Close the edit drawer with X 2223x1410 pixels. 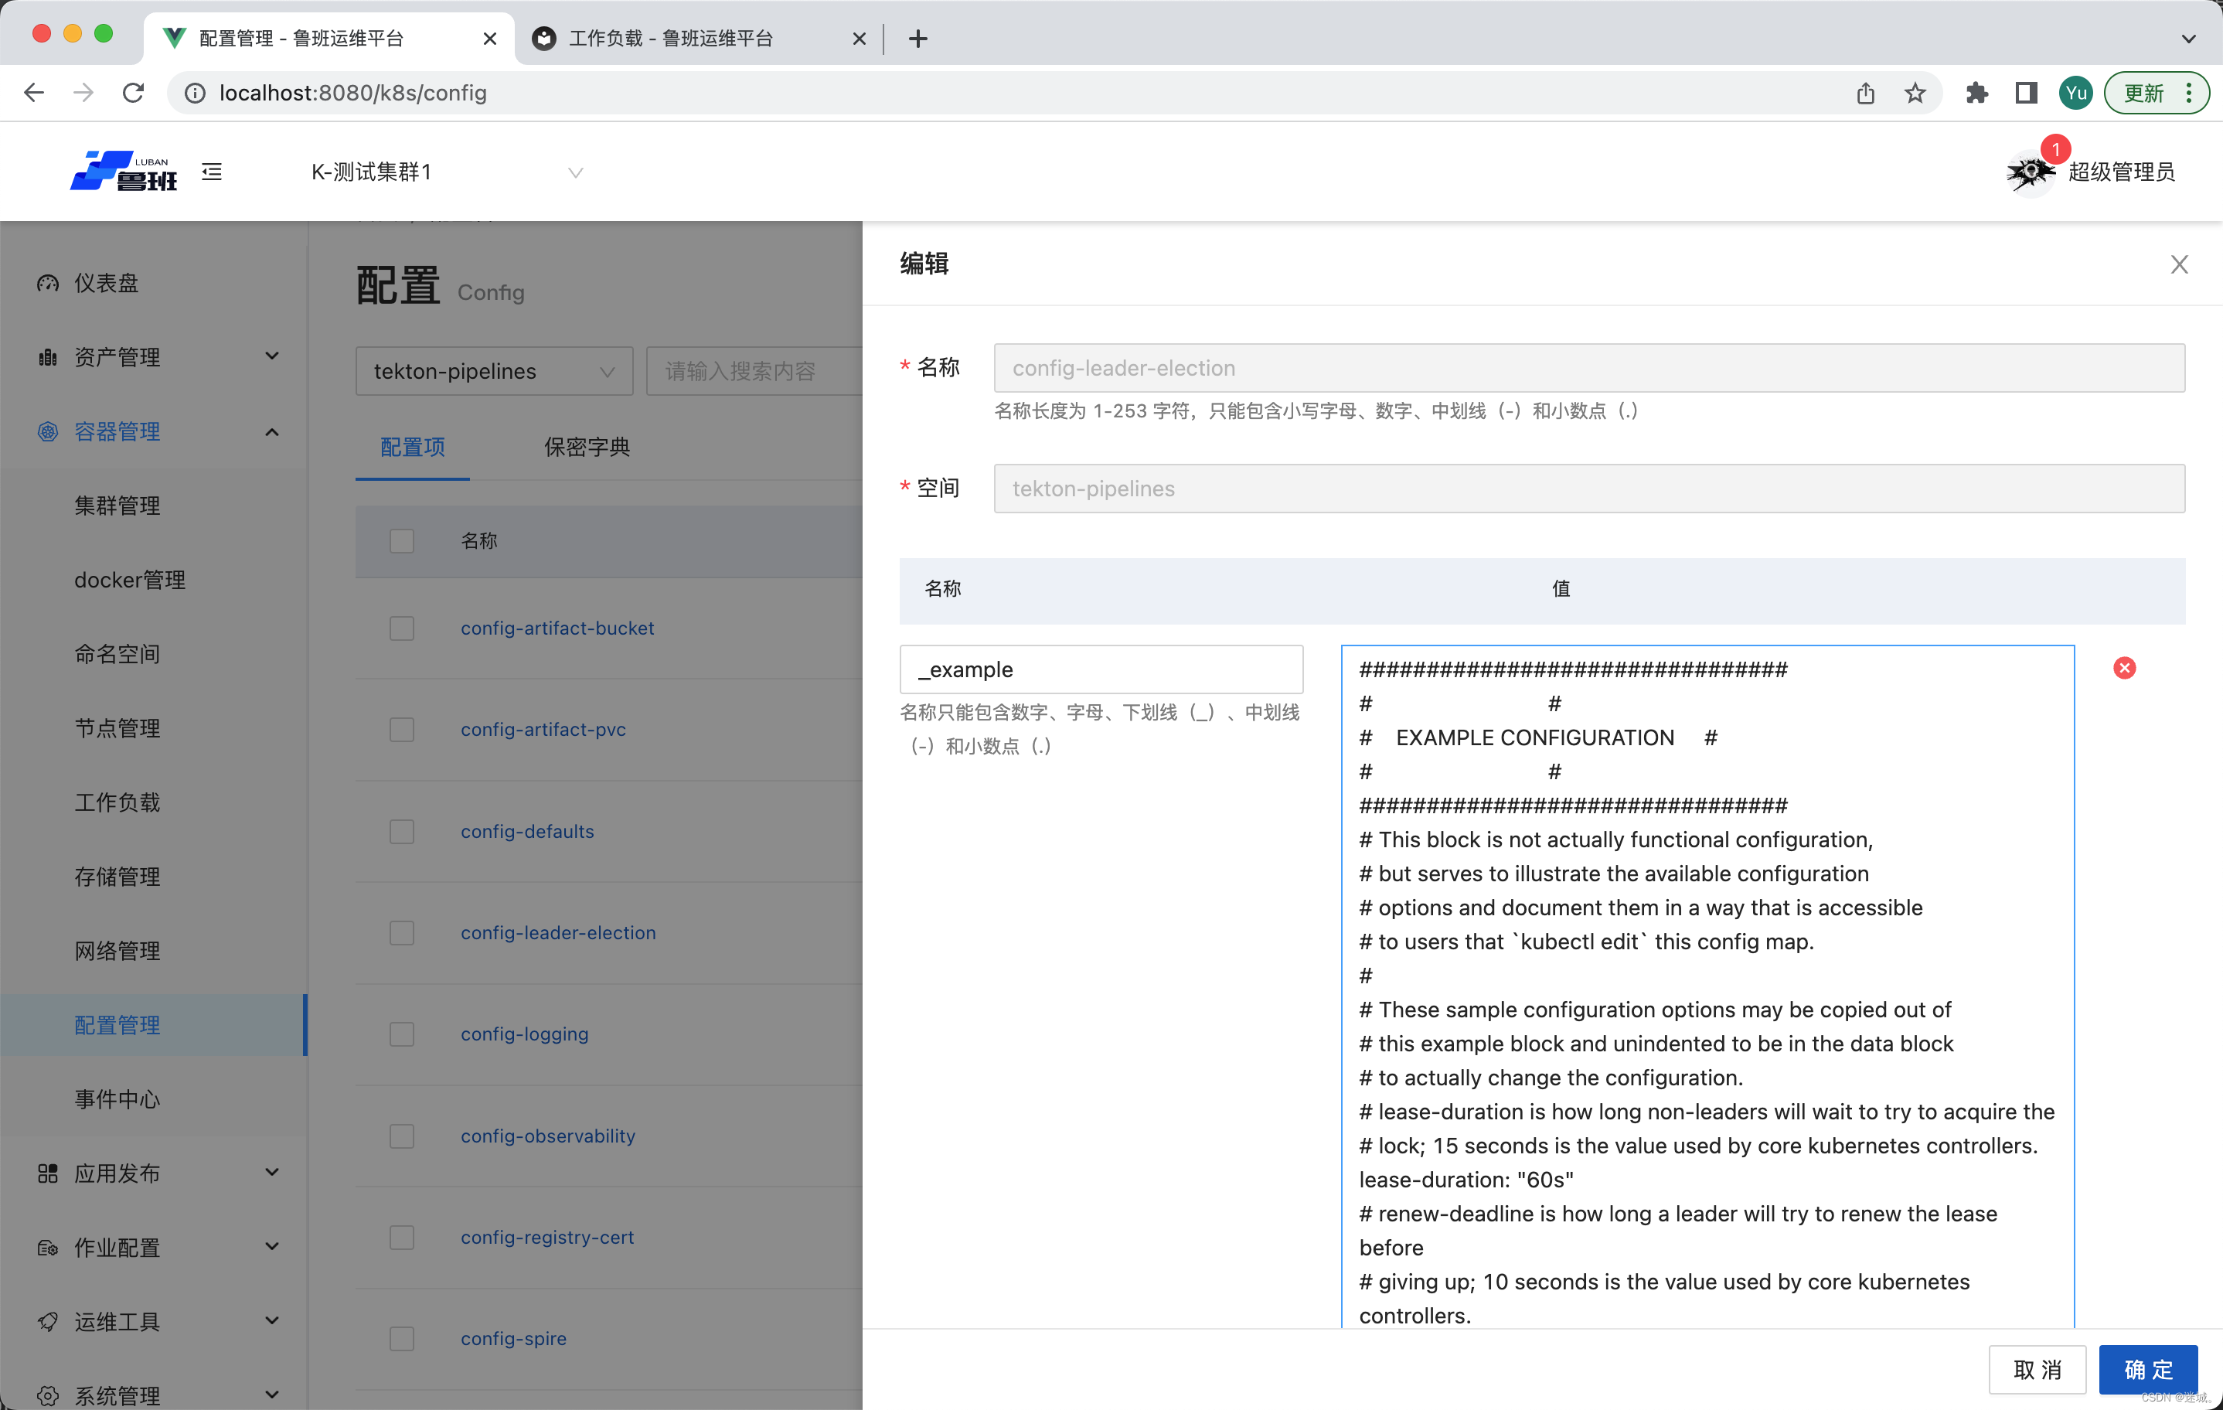click(2179, 264)
